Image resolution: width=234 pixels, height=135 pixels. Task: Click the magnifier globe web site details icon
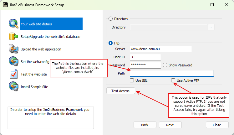coord(14,24)
